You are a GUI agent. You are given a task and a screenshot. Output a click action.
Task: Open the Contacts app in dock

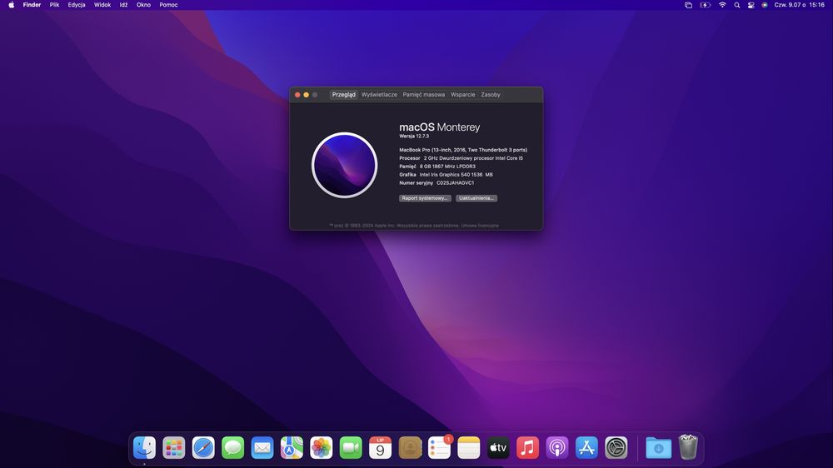pos(410,448)
